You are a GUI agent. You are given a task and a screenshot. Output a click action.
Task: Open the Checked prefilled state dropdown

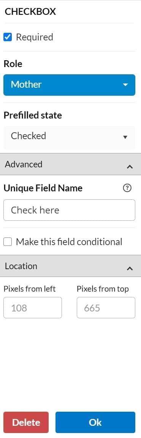tap(70, 137)
